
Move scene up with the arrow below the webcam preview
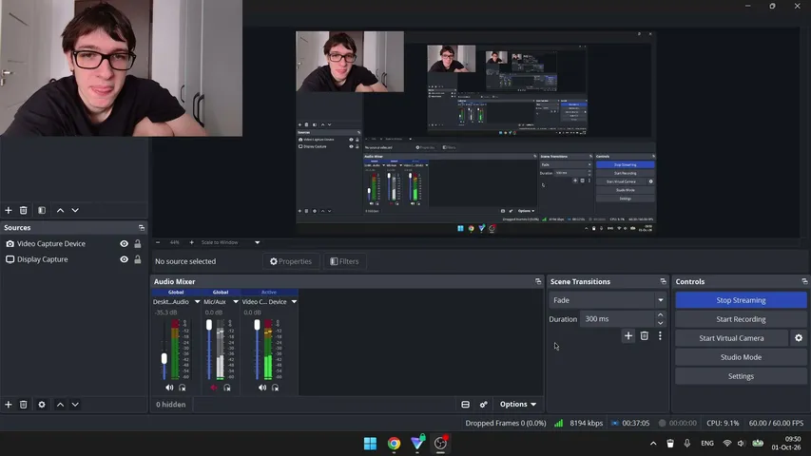click(60, 210)
